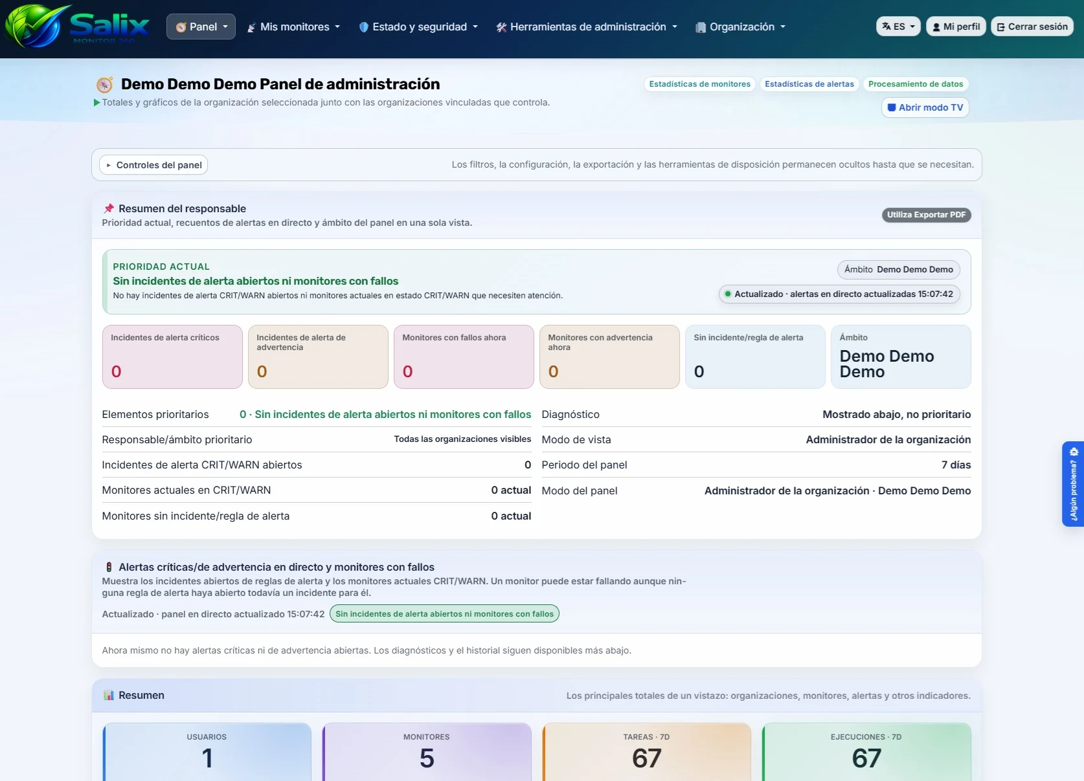The image size is (1084, 781).
Task: Open the Panel dropdown menu
Action: pos(201,27)
